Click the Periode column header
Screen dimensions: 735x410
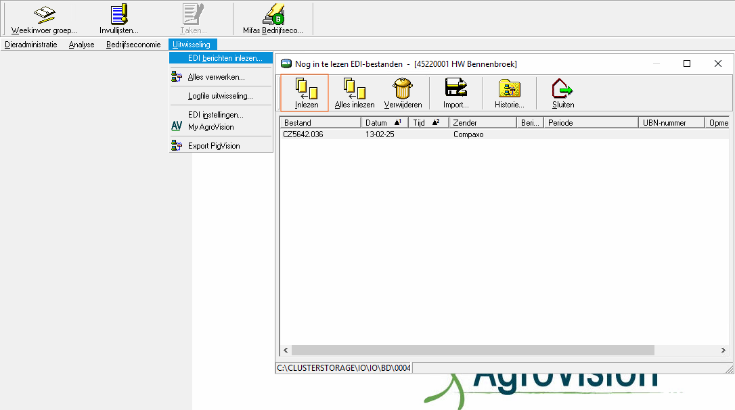pos(591,123)
